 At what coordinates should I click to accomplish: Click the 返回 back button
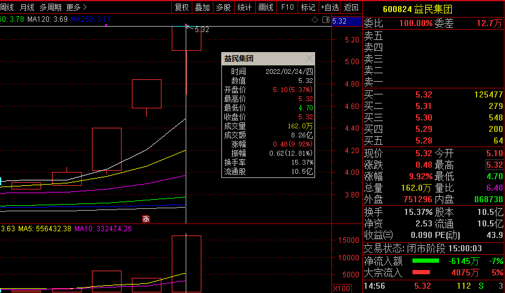tap(351, 7)
